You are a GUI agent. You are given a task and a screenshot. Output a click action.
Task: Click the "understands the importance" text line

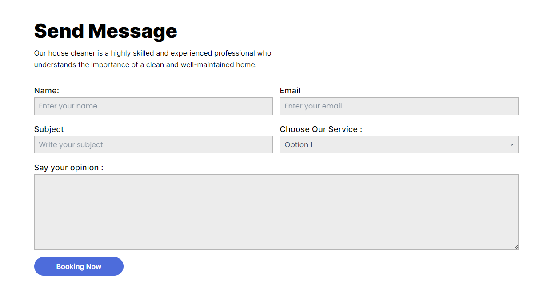tap(145, 65)
